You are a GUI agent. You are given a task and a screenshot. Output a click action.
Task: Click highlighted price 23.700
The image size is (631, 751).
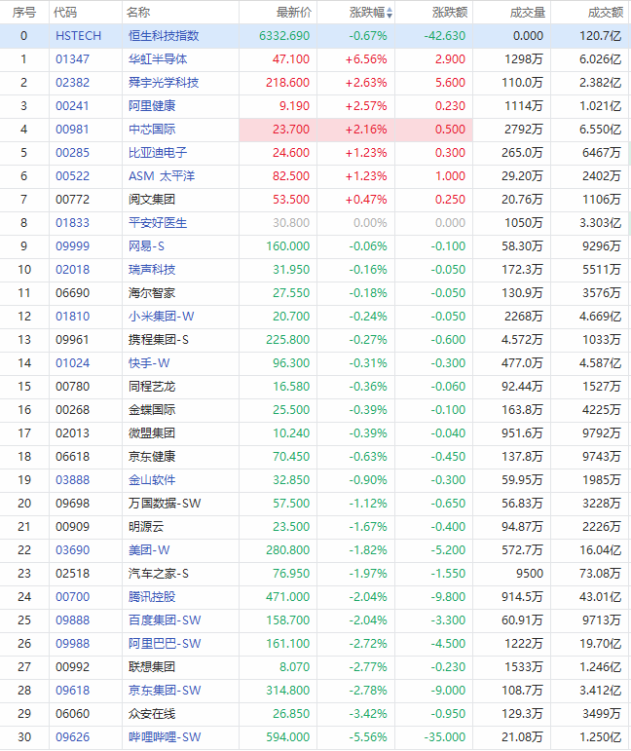pos(291,130)
